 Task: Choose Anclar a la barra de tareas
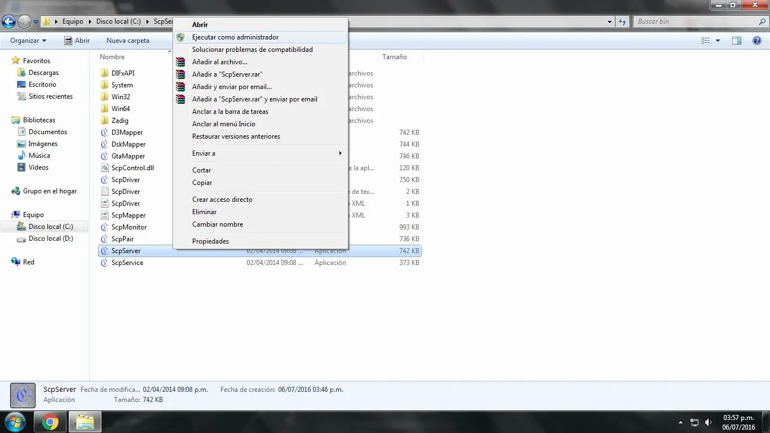click(260, 112)
